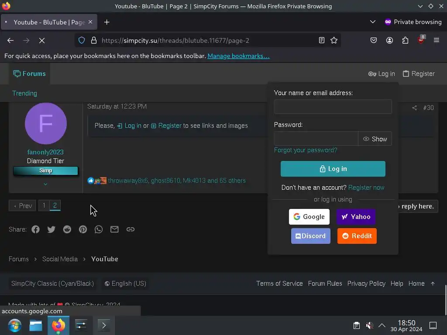Click Register link inside post
The image size is (447, 335).
[166, 126]
